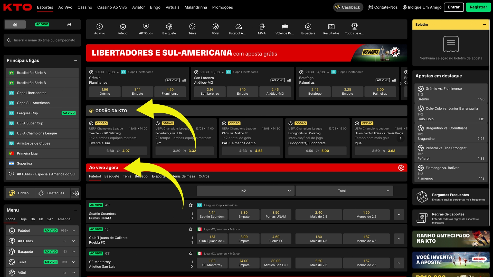Select the MMA glove icon

pos(262,29)
